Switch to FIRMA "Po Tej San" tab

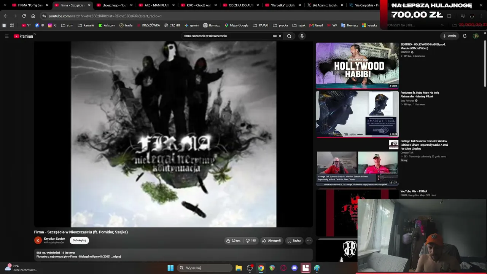[30, 5]
